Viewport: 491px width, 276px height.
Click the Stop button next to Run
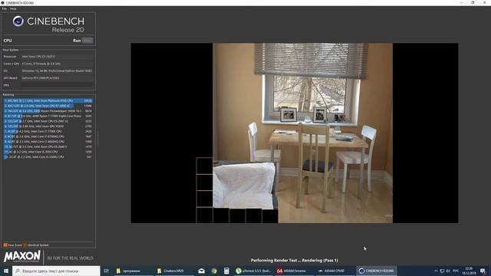click(87, 41)
